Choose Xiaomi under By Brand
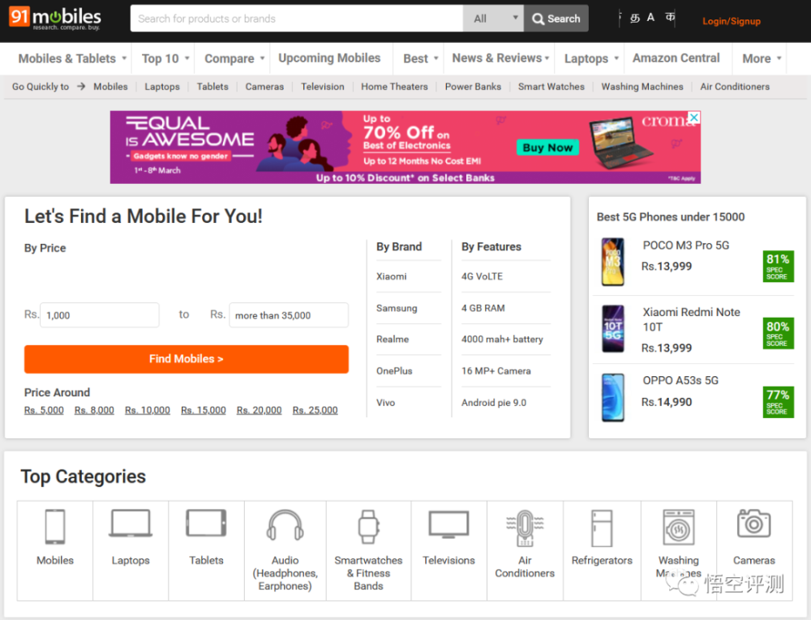Viewport: 811px width, 620px height. point(392,276)
